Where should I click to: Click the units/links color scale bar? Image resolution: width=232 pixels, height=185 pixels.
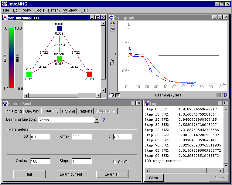pos(11,58)
